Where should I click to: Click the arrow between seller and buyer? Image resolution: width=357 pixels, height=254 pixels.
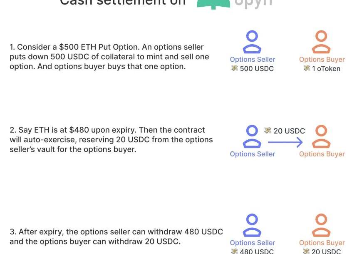[x=285, y=143]
